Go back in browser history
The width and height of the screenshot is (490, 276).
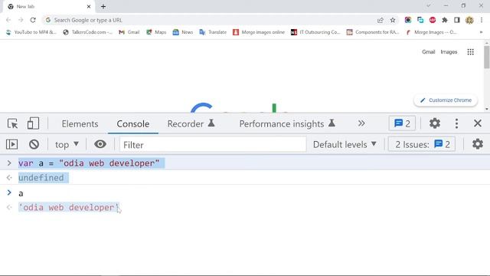8,20
